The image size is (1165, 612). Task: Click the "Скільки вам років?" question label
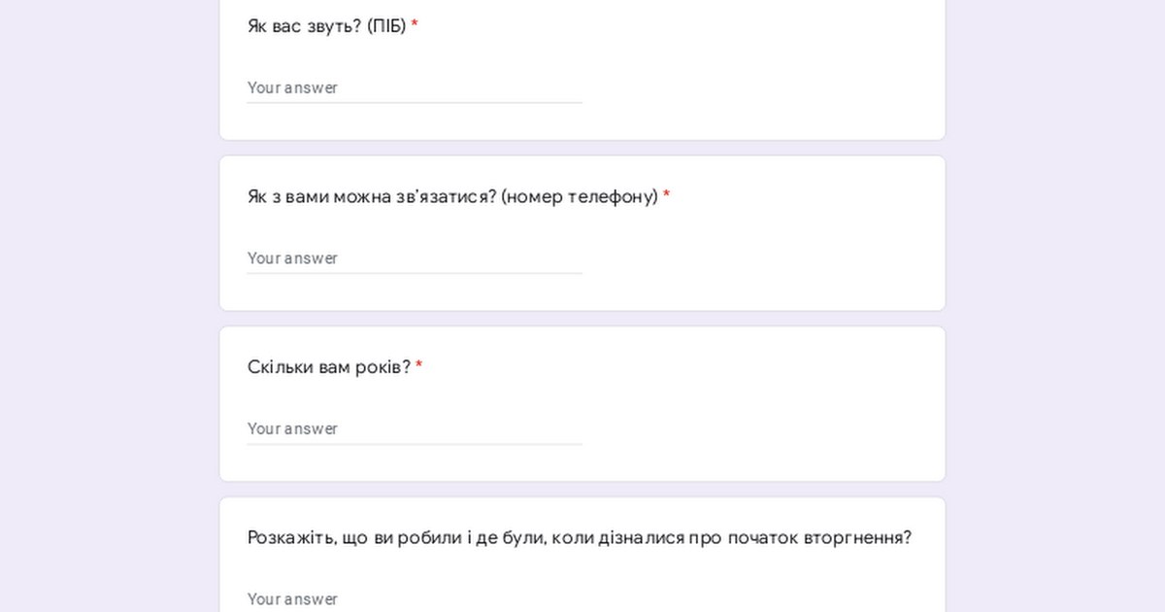[329, 367]
